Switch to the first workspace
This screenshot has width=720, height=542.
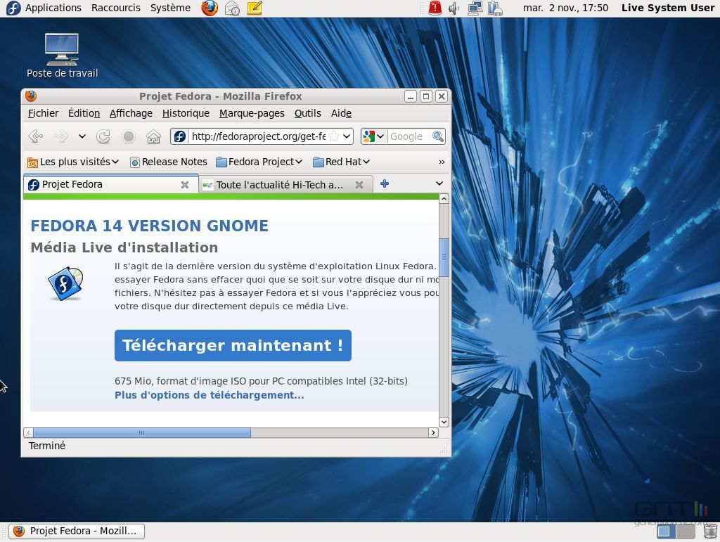click(666, 531)
